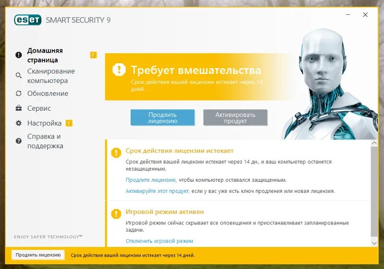Click bottom bar license expiry status text
Image resolution: width=384 pixels, height=269 pixels.
(x=133, y=255)
